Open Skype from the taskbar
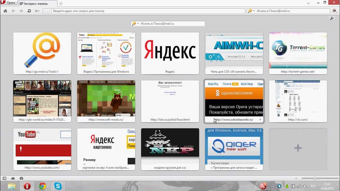This screenshot has width=340, height=191. pos(58,186)
